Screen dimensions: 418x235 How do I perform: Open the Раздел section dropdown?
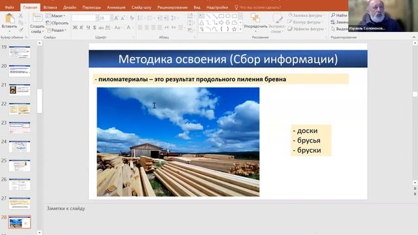coord(57,30)
